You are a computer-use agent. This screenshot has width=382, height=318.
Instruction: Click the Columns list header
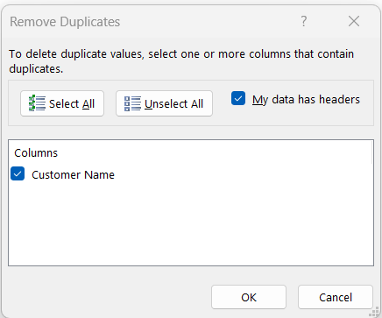tap(36, 153)
